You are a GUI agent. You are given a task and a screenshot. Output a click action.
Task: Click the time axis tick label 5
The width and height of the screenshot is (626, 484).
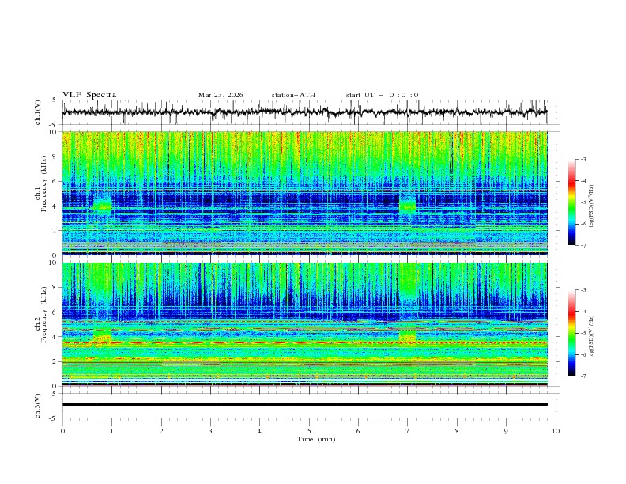[x=309, y=431]
